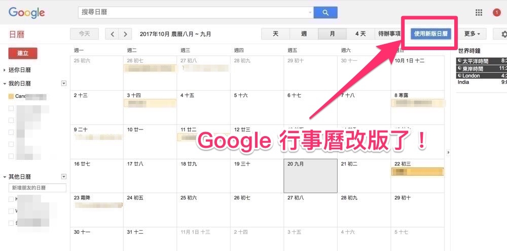Click date label 16 廿七
Viewport: 507px width, 251px height.
click(x=82, y=164)
